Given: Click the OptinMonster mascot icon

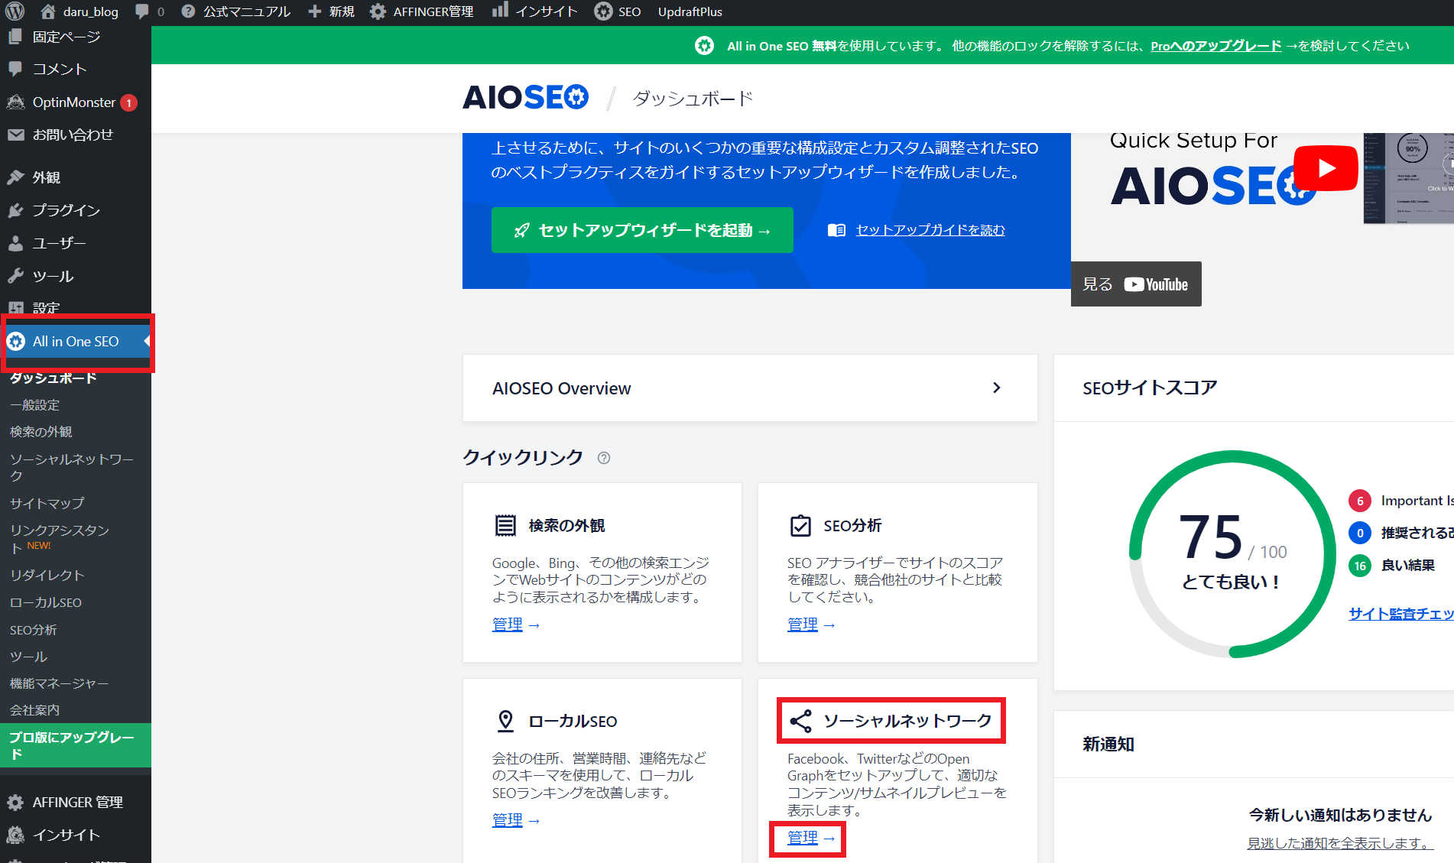Looking at the screenshot, I should (15, 102).
